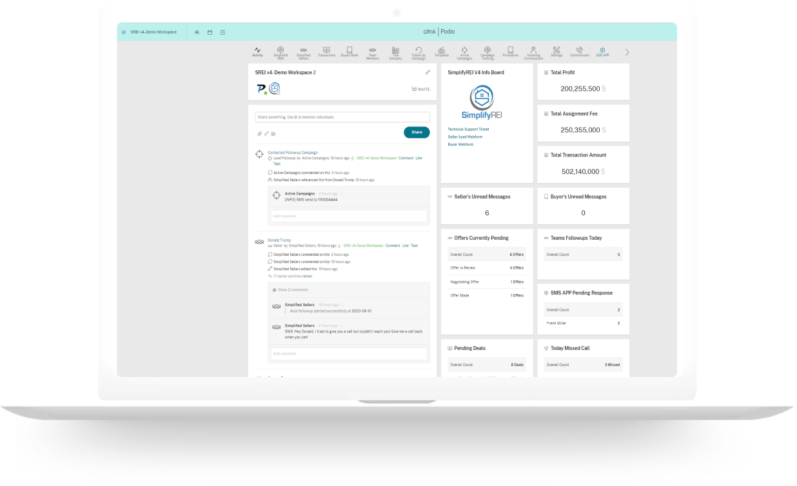Select the Negotiating Offer row

point(487,282)
